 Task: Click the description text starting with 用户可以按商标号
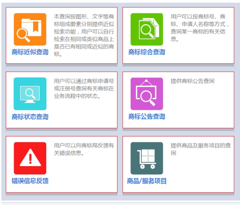(200, 28)
